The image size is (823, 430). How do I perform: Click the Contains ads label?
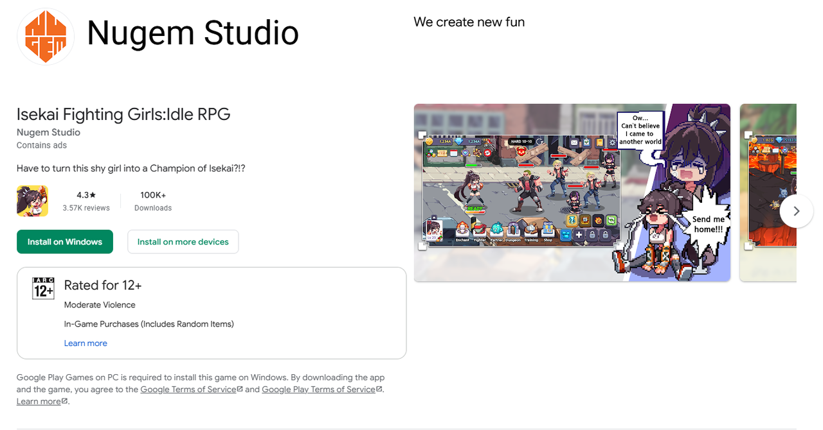click(x=42, y=145)
